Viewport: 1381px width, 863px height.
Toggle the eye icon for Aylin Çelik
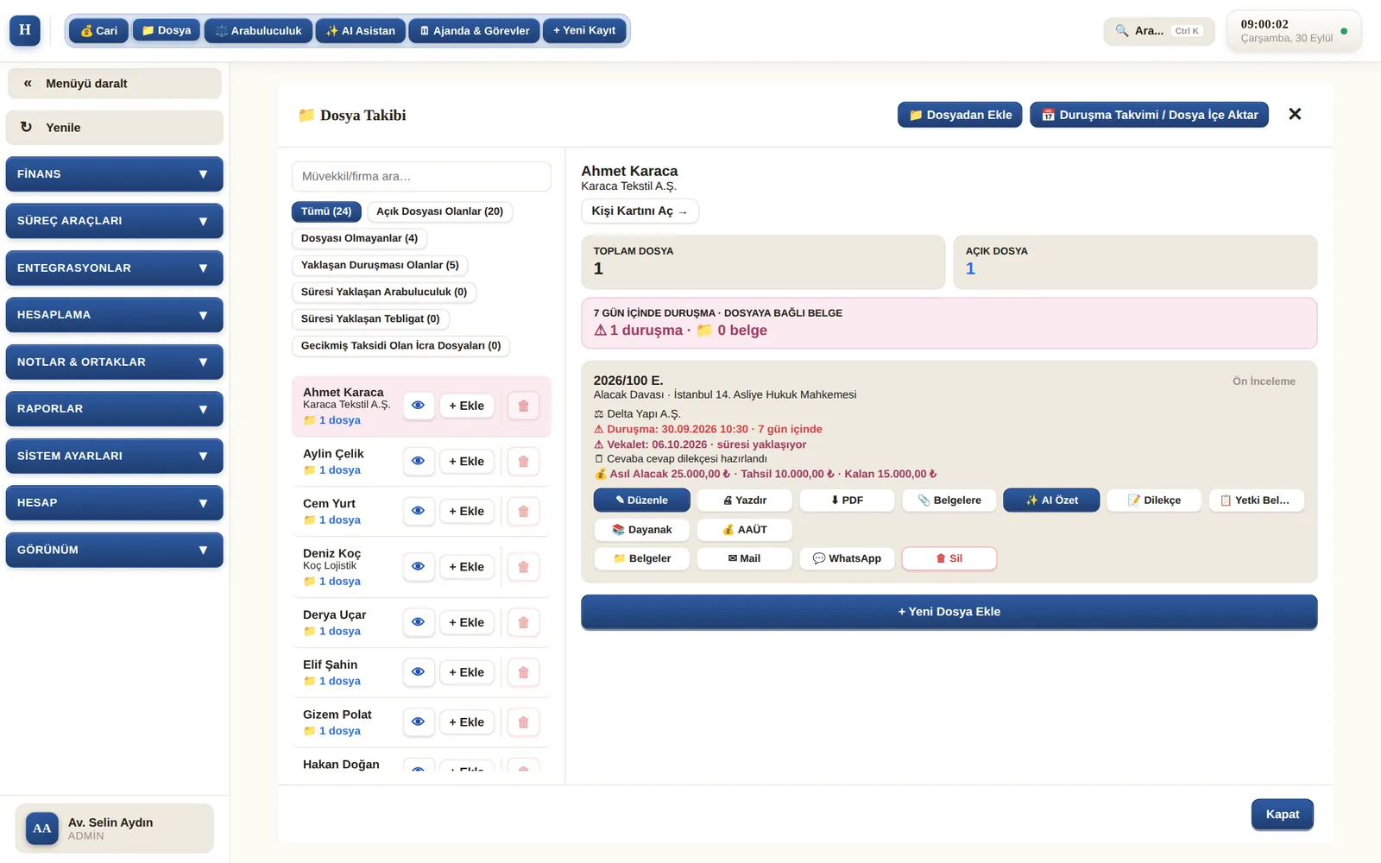point(419,462)
